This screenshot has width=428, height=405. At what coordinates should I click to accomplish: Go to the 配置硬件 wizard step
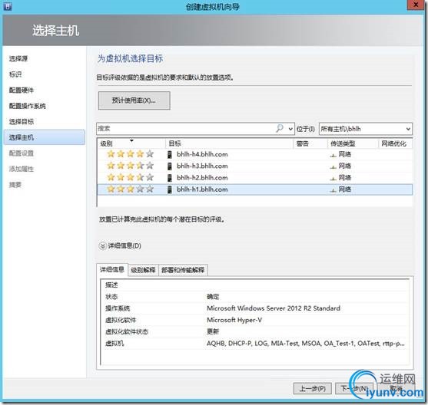coord(22,91)
